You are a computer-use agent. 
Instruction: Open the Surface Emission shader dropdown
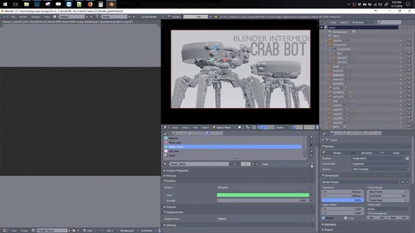point(263,188)
